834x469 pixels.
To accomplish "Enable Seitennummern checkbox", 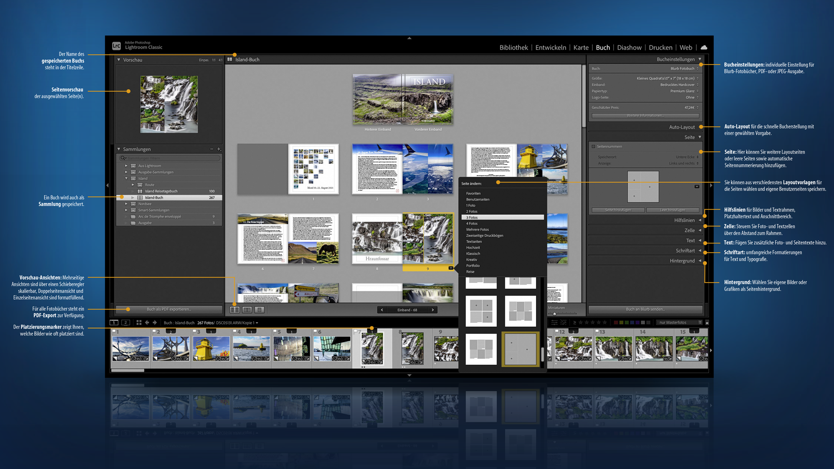I will click(593, 147).
